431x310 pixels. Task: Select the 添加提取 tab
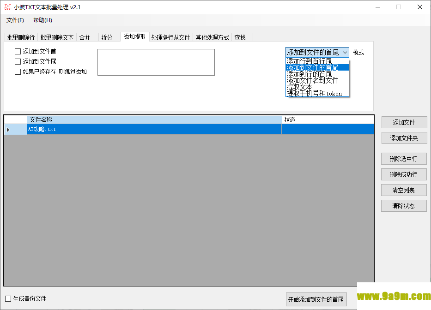tap(135, 37)
